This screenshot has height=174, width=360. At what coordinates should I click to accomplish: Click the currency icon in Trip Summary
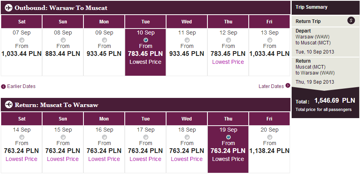coord(351,21)
